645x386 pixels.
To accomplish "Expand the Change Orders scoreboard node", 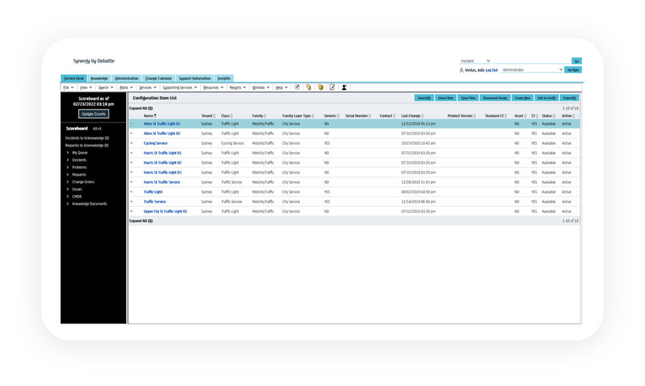I will 68,182.
